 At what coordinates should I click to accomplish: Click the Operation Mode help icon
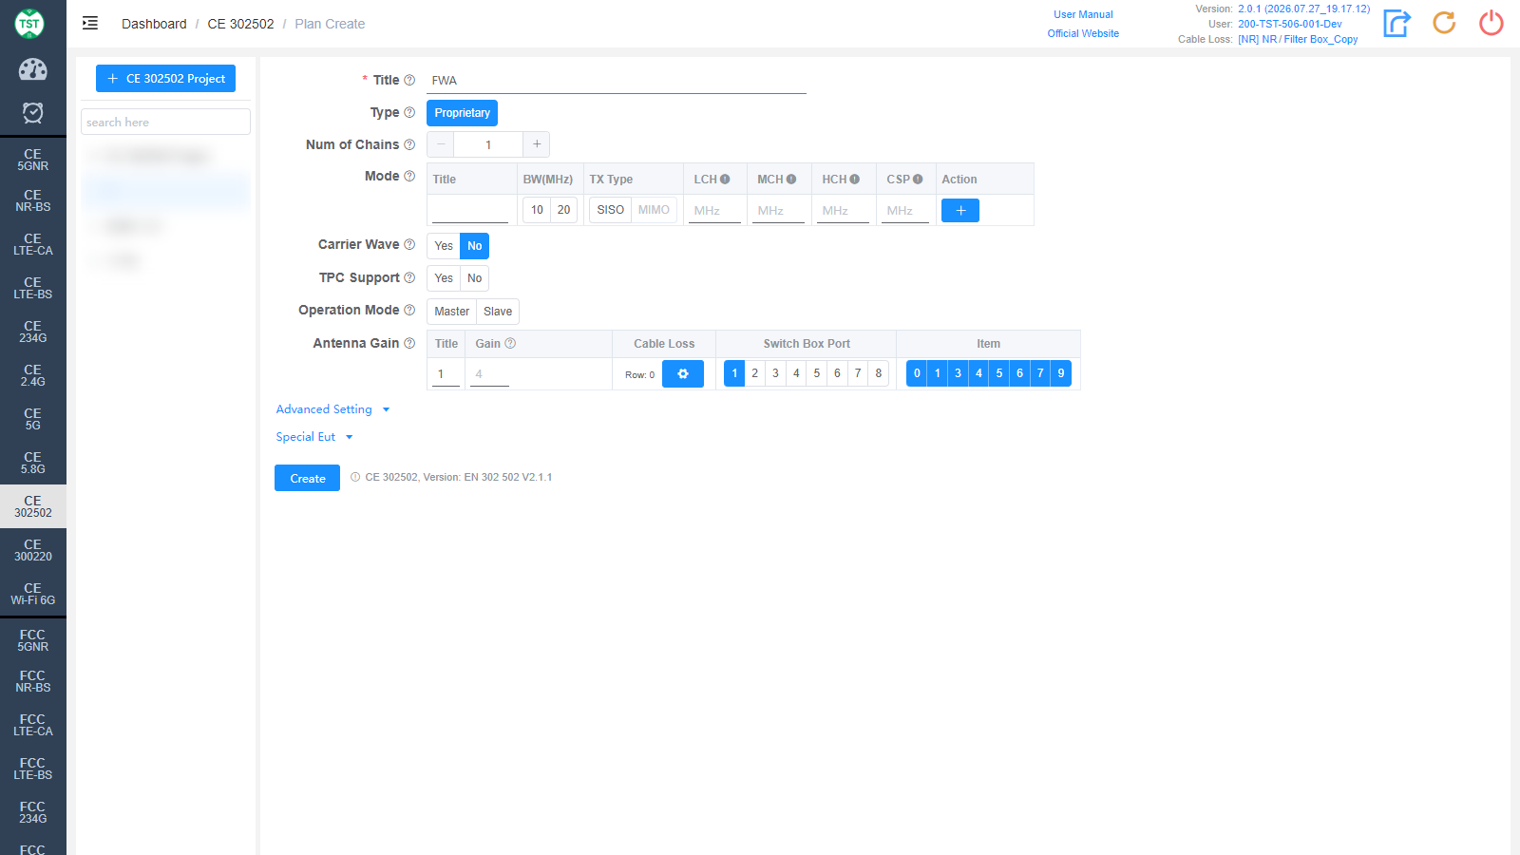(x=409, y=310)
